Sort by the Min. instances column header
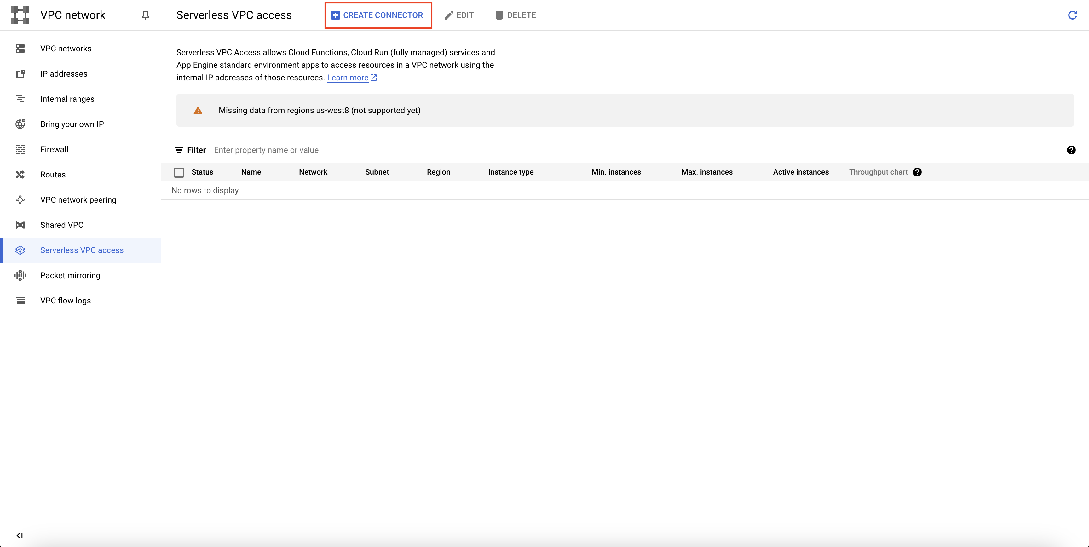Viewport: 1089px width, 547px height. [616, 172]
